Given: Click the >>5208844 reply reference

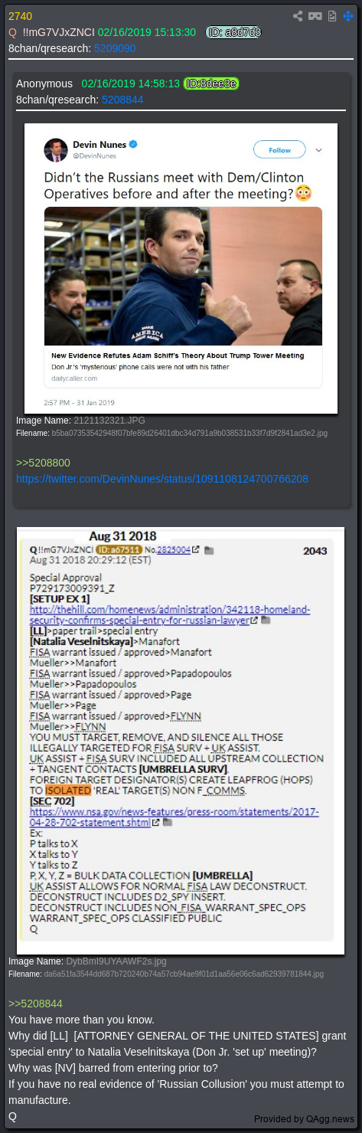Looking at the screenshot, I should coord(35,1003).
